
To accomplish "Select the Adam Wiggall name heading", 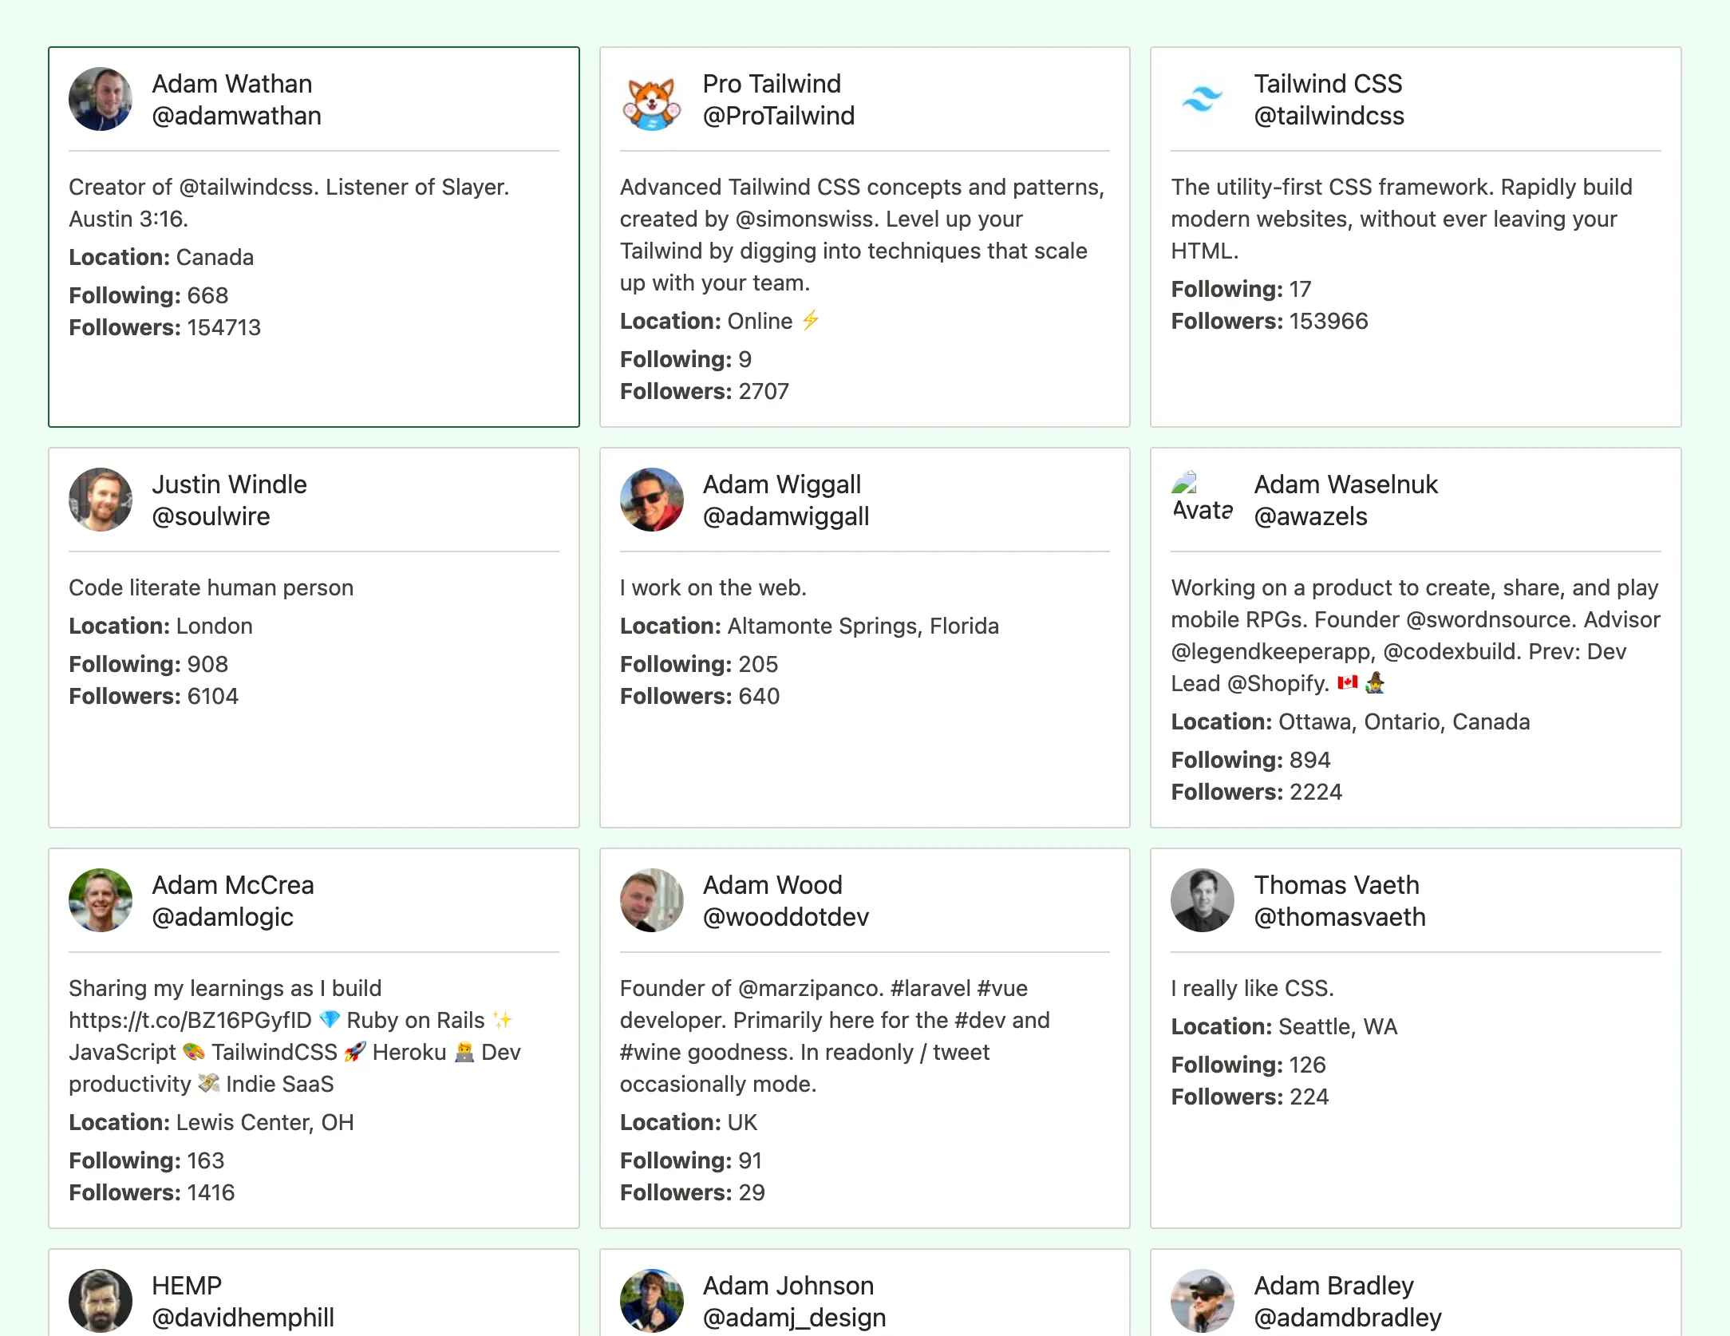I will 781,484.
